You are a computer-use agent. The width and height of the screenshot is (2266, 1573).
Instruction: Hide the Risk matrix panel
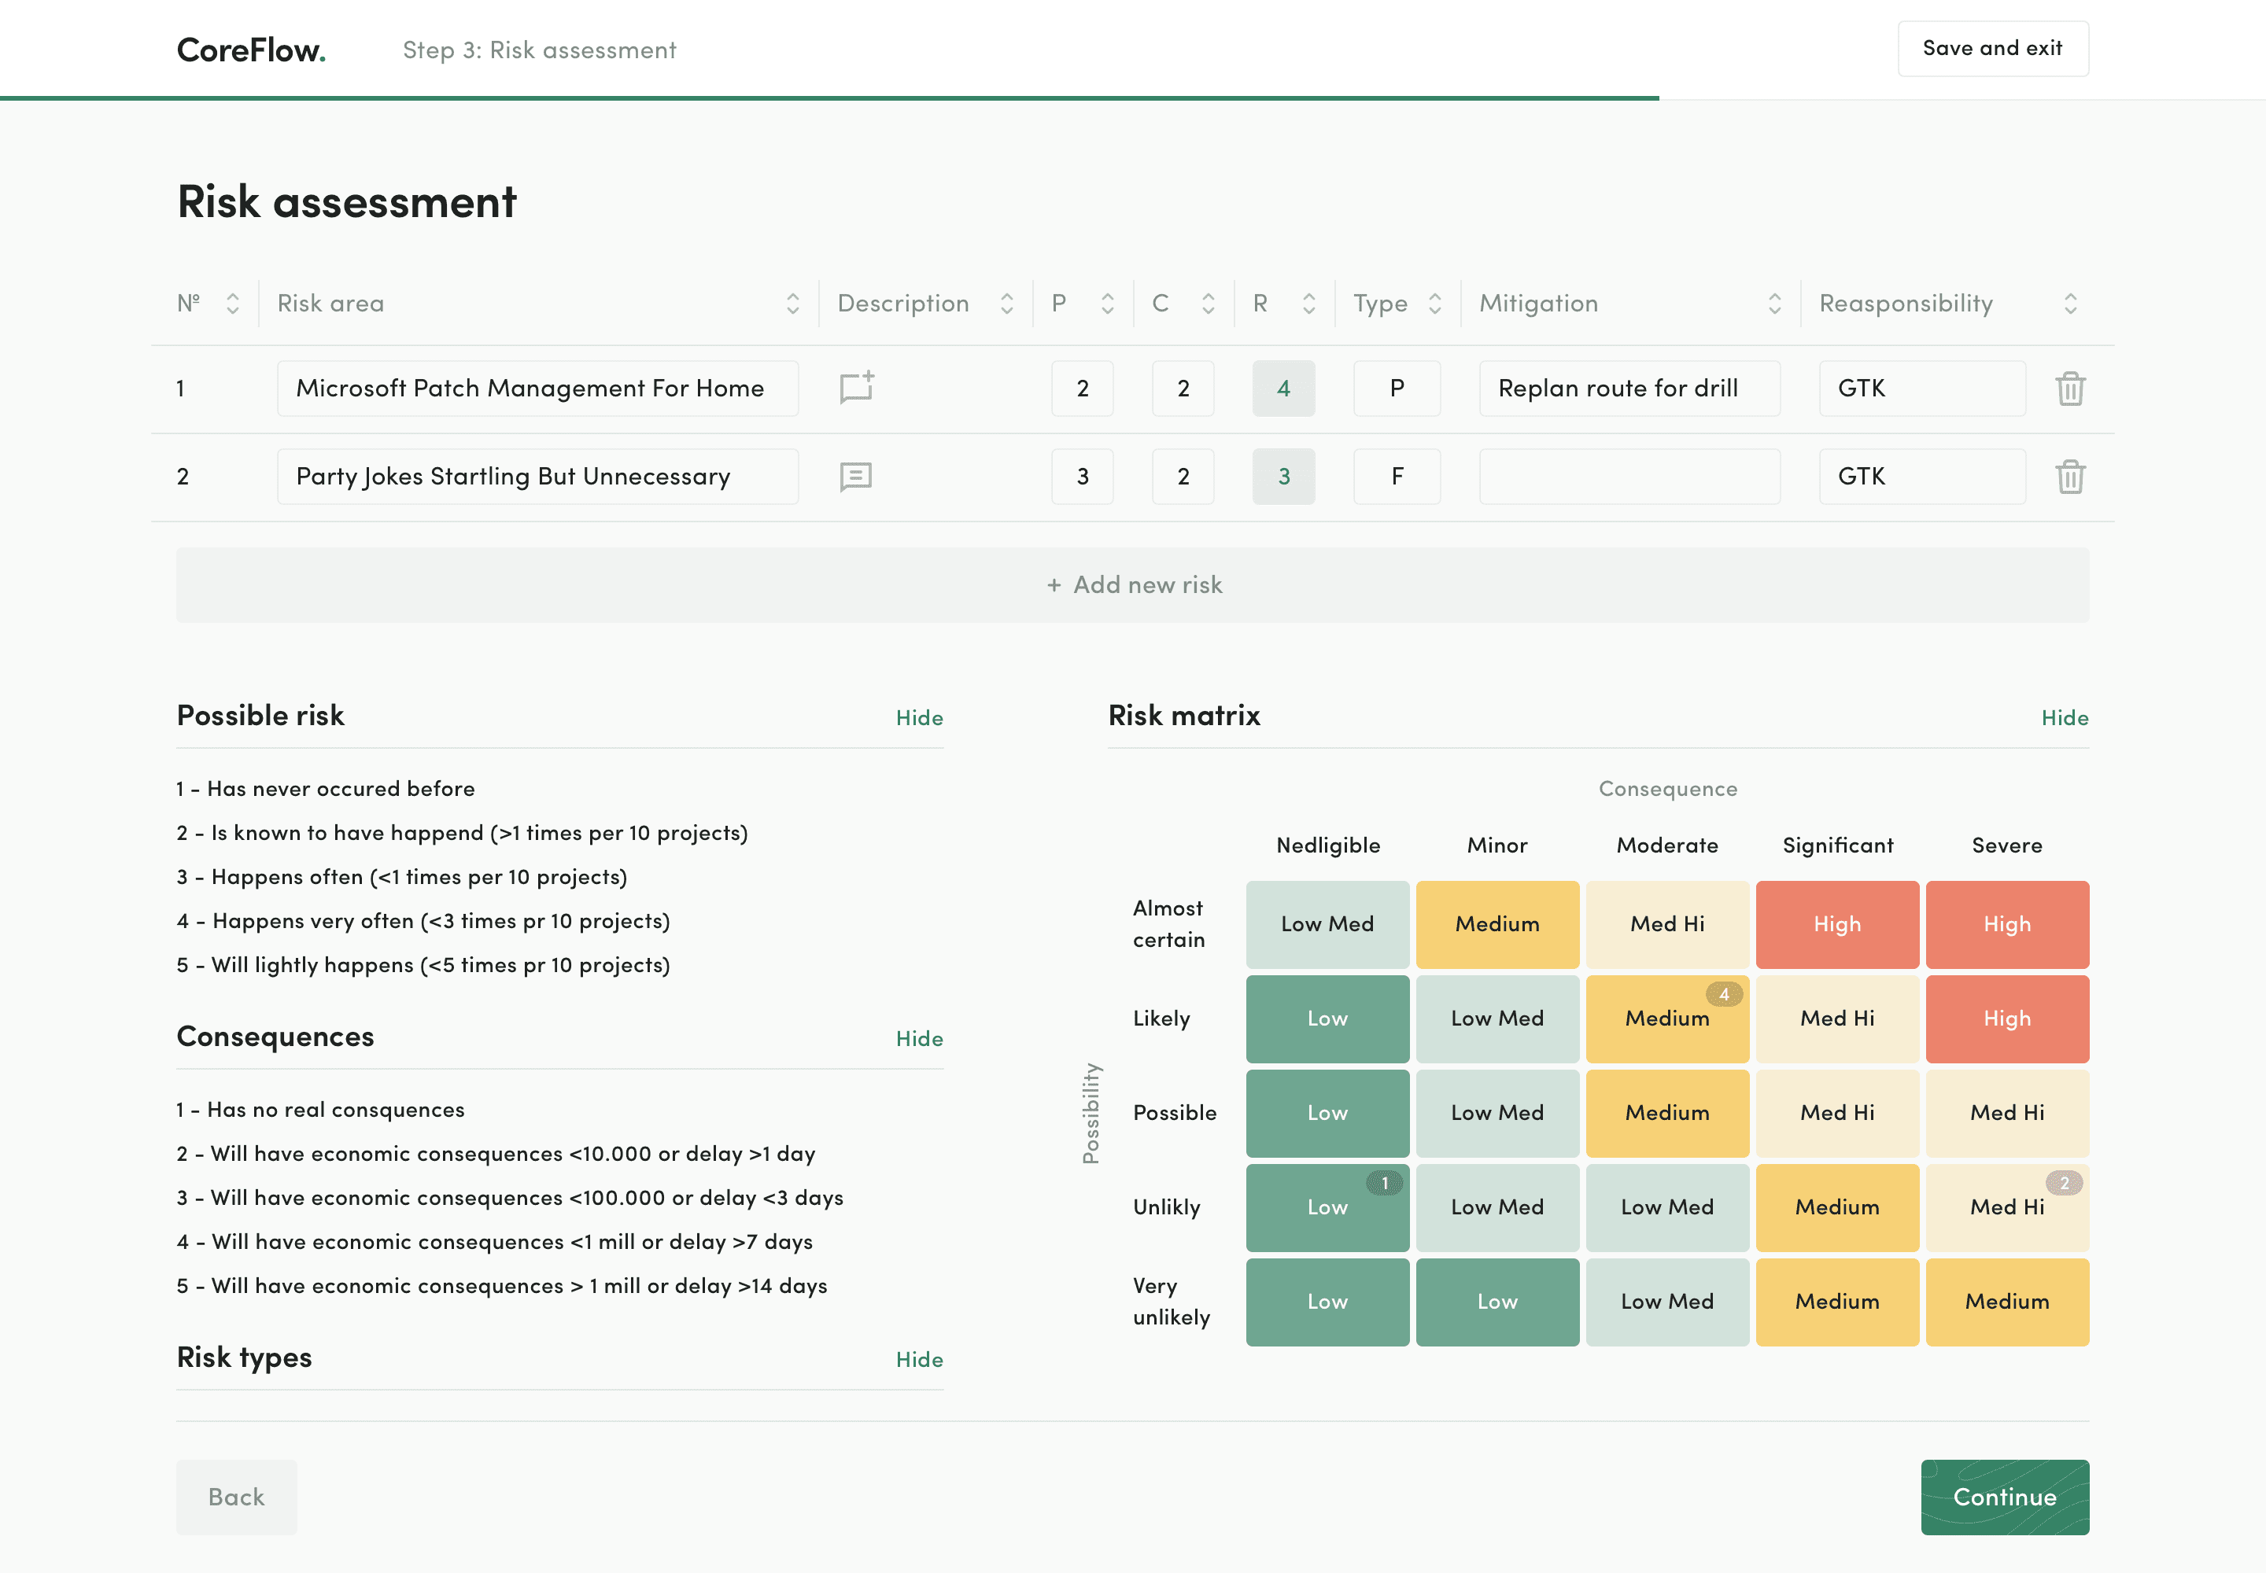pos(2064,717)
